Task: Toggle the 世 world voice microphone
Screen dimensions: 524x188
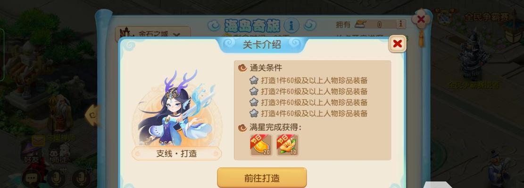Action: point(56,179)
